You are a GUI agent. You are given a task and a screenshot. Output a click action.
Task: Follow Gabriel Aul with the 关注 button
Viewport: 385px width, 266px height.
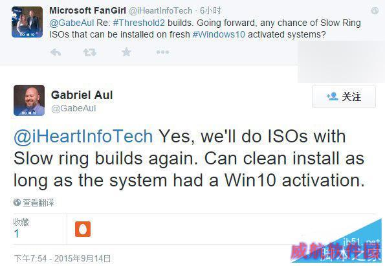pyautogui.click(x=344, y=96)
